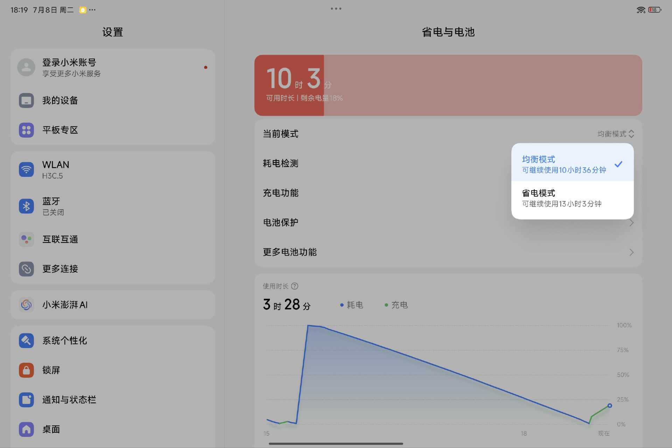Open 蓝牙 已关闭 settings entry

coord(113,206)
